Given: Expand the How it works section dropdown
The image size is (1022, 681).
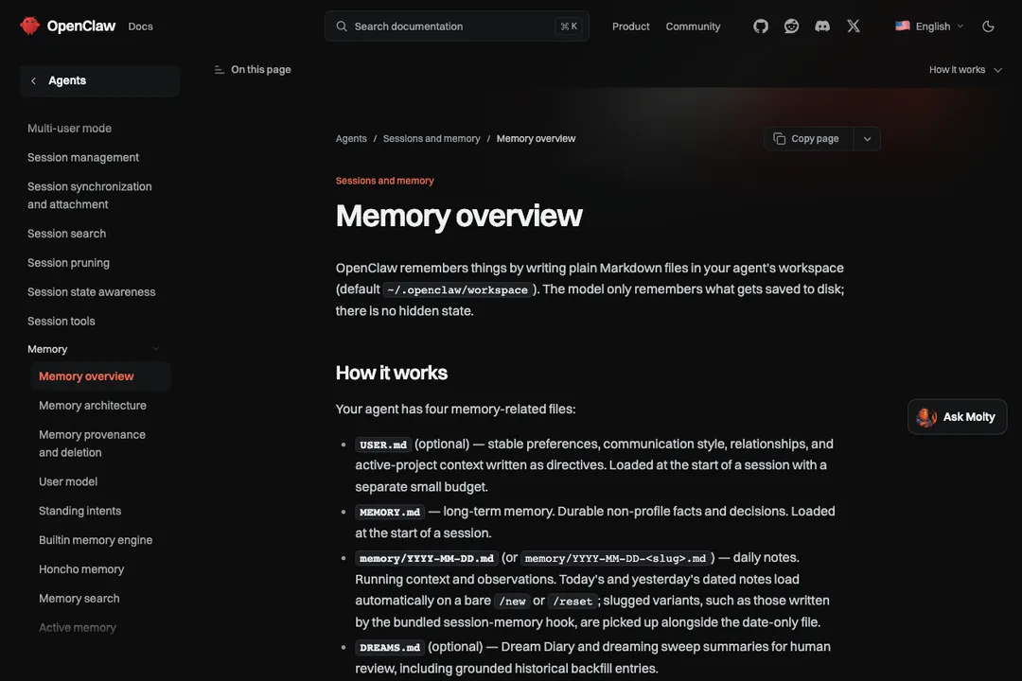Looking at the screenshot, I should coord(965,70).
